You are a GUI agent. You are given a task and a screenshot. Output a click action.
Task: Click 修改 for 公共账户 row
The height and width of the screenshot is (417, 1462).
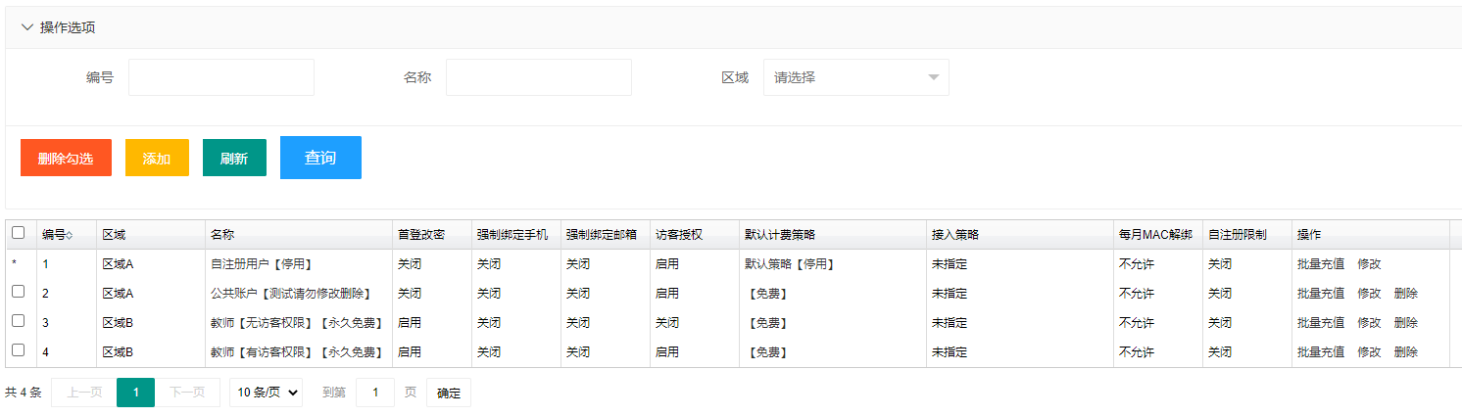1370,294
